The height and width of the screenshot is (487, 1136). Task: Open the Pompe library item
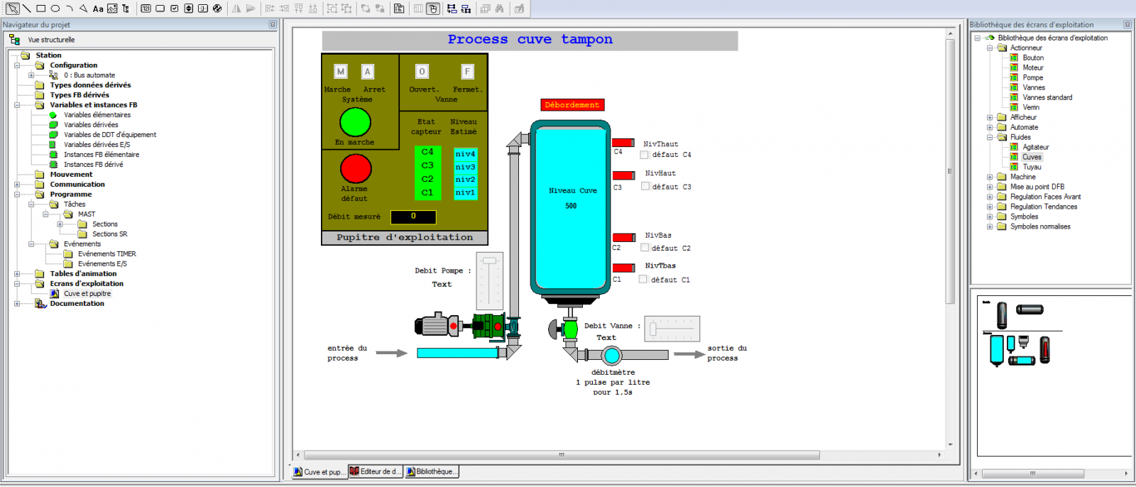[1032, 77]
